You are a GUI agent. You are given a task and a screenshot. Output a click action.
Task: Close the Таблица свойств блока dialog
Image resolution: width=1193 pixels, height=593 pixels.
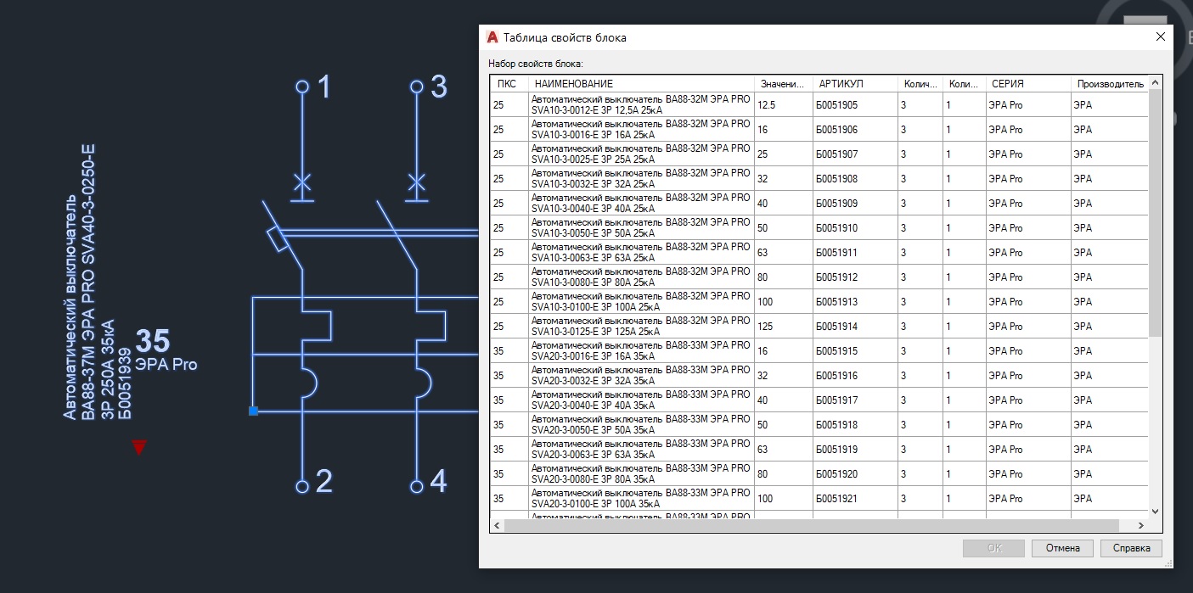pyautogui.click(x=1161, y=36)
